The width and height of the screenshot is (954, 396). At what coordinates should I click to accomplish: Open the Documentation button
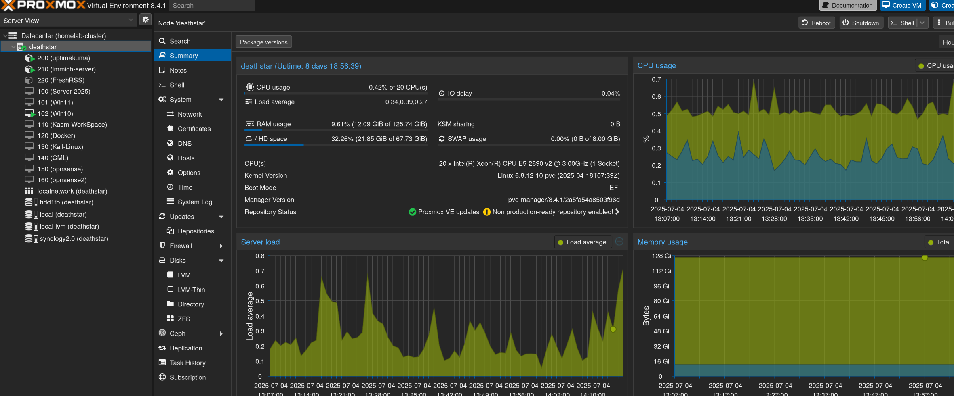pyautogui.click(x=848, y=5)
